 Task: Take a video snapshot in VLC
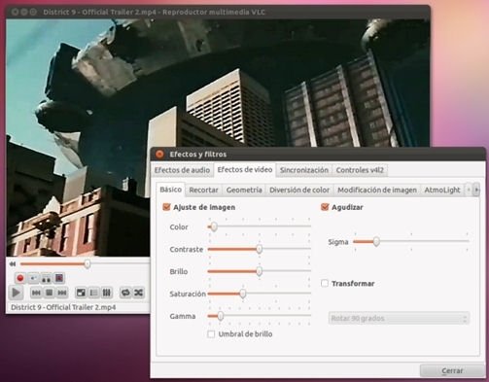(33, 278)
